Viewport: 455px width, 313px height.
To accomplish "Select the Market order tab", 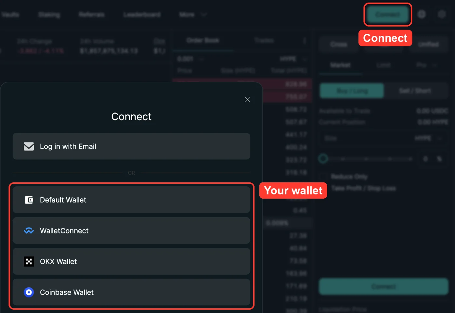I will [340, 65].
